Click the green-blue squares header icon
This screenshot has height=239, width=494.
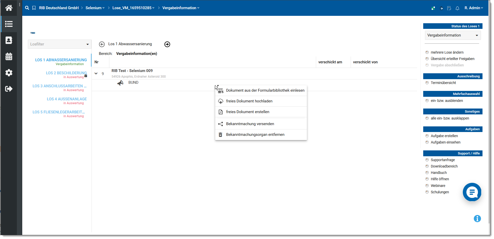[433, 8]
